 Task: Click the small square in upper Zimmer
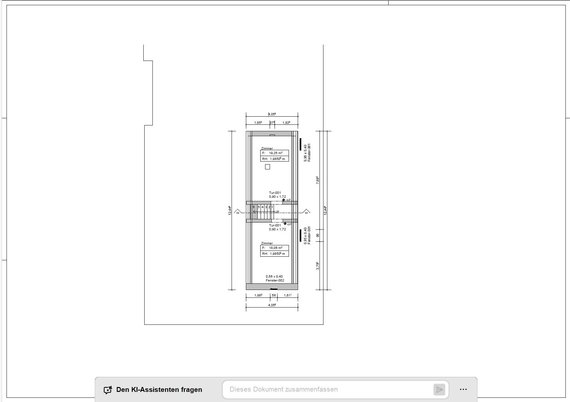point(267,167)
